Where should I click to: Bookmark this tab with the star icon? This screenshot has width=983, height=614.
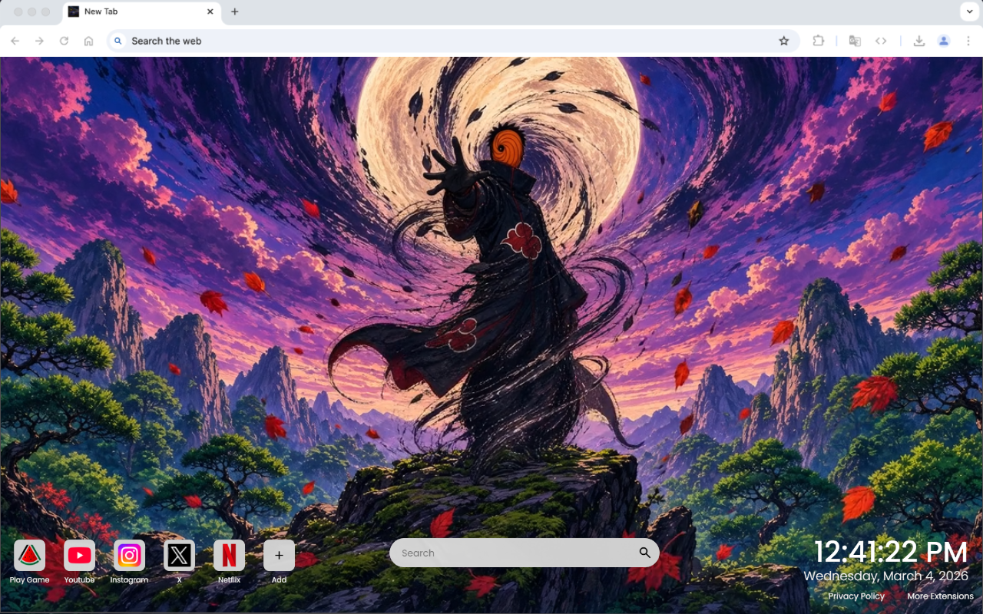click(783, 41)
